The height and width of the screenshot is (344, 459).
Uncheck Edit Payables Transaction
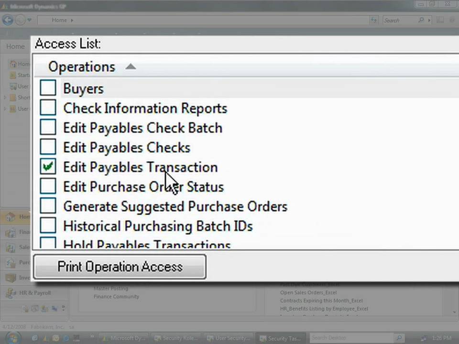point(48,166)
